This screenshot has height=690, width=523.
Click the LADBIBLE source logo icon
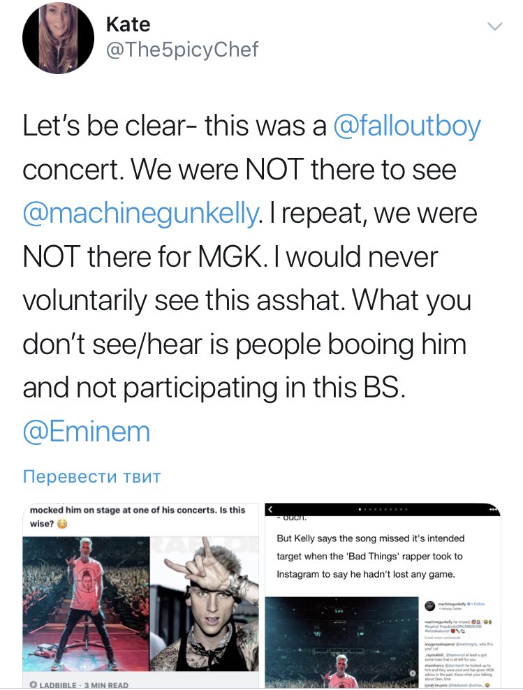(32, 683)
